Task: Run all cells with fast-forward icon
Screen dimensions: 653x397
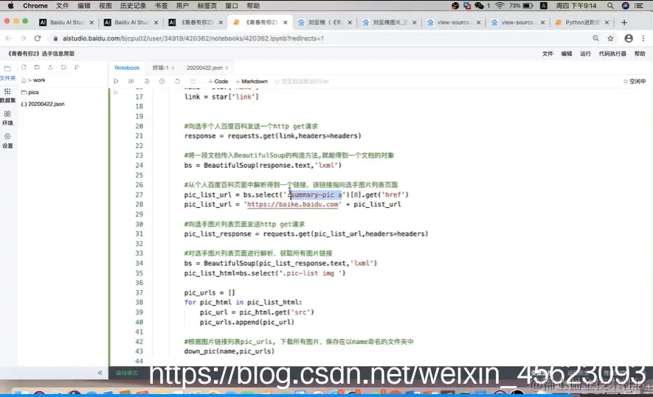Action: 131,82
